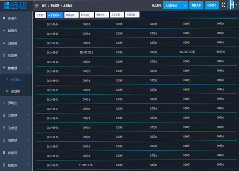Click the 视频监控 sidebar icon
The image size is (239, 171).
(x=4, y=103)
